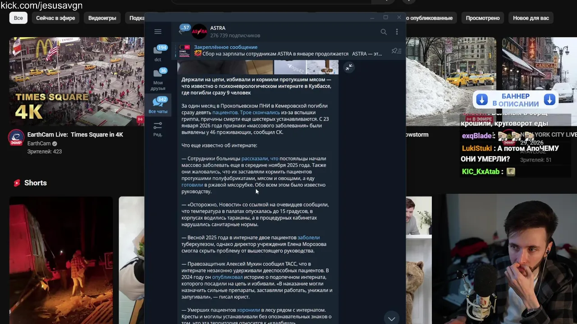Click the БАННЕР В ОПИСАНИИ overlay banner
The width and height of the screenshot is (577, 324).
click(515, 100)
